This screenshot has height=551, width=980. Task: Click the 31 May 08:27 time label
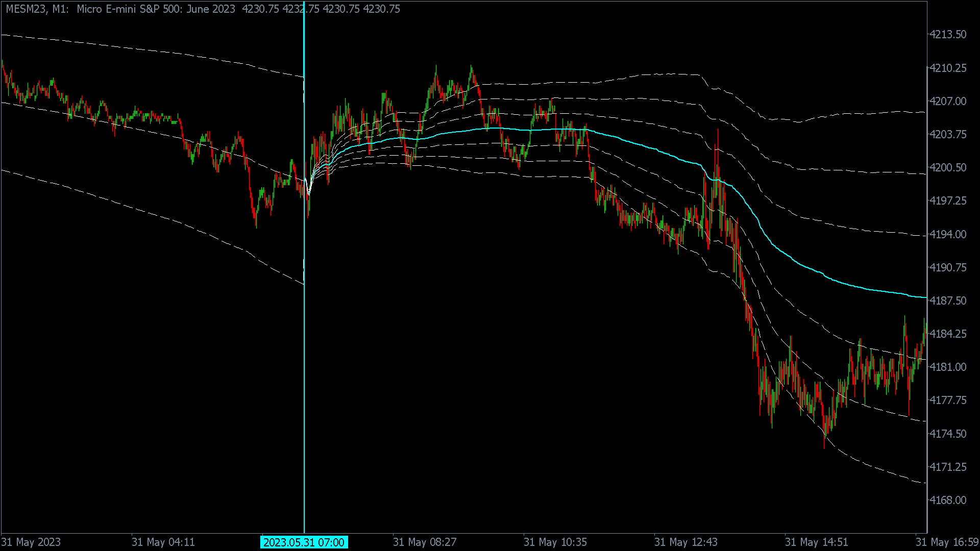[x=425, y=542]
